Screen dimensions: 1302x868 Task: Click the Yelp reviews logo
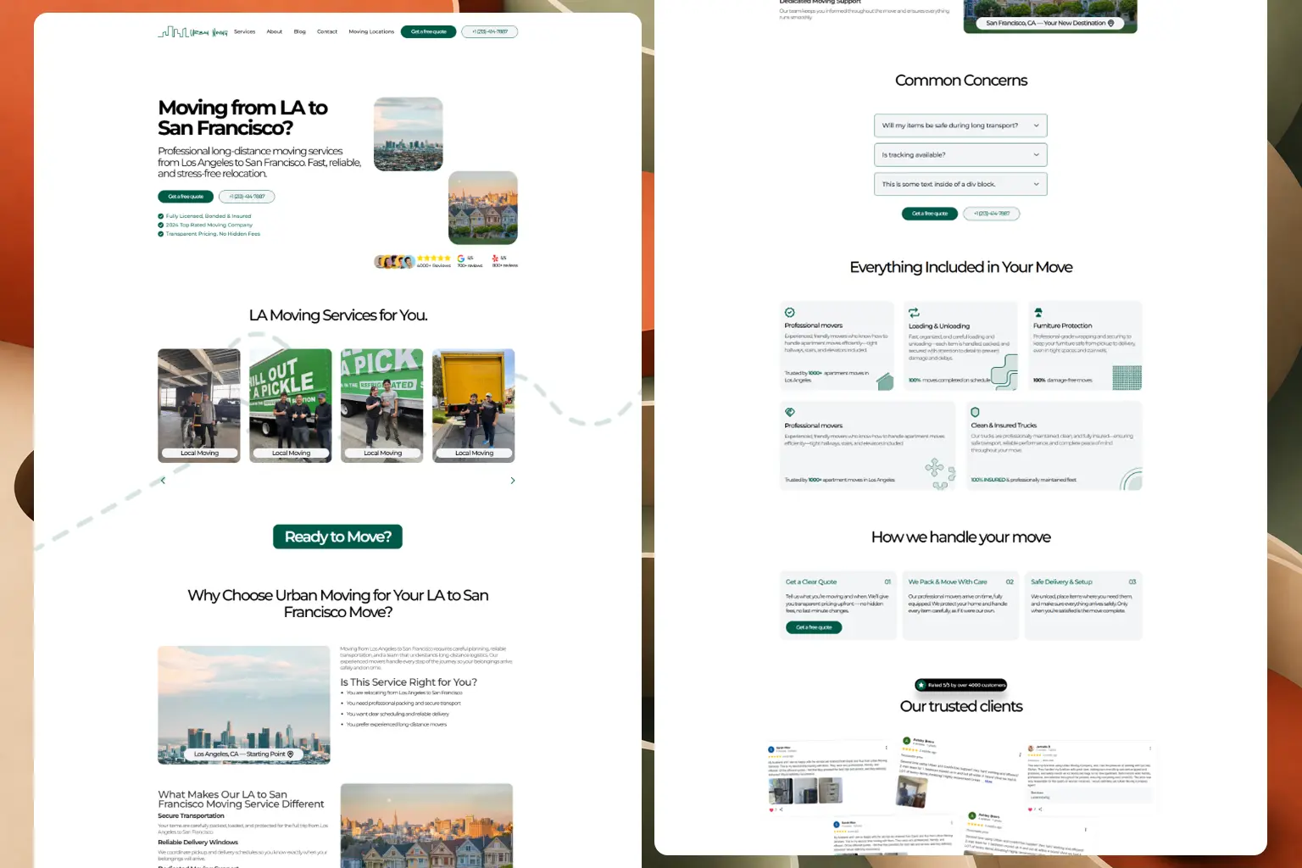pyautogui.click(x=495, y=259)
